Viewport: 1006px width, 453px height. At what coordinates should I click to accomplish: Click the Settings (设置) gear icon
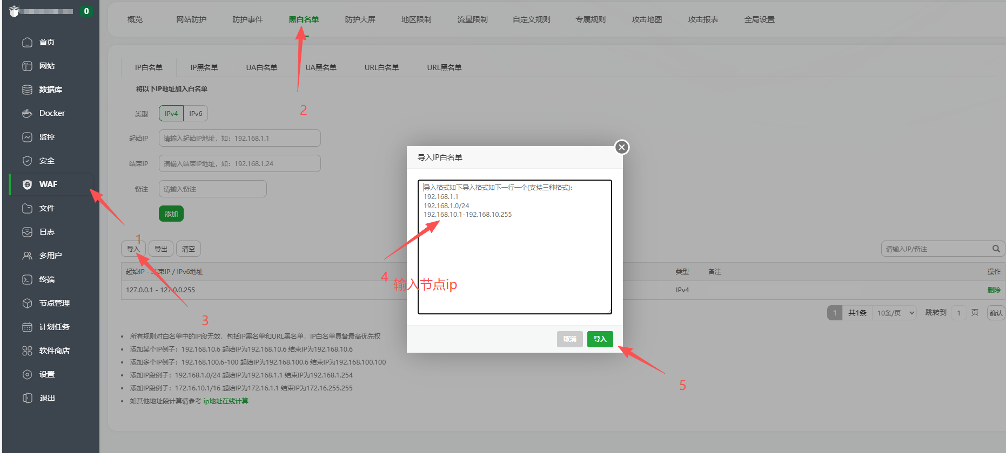pos(27,374)
